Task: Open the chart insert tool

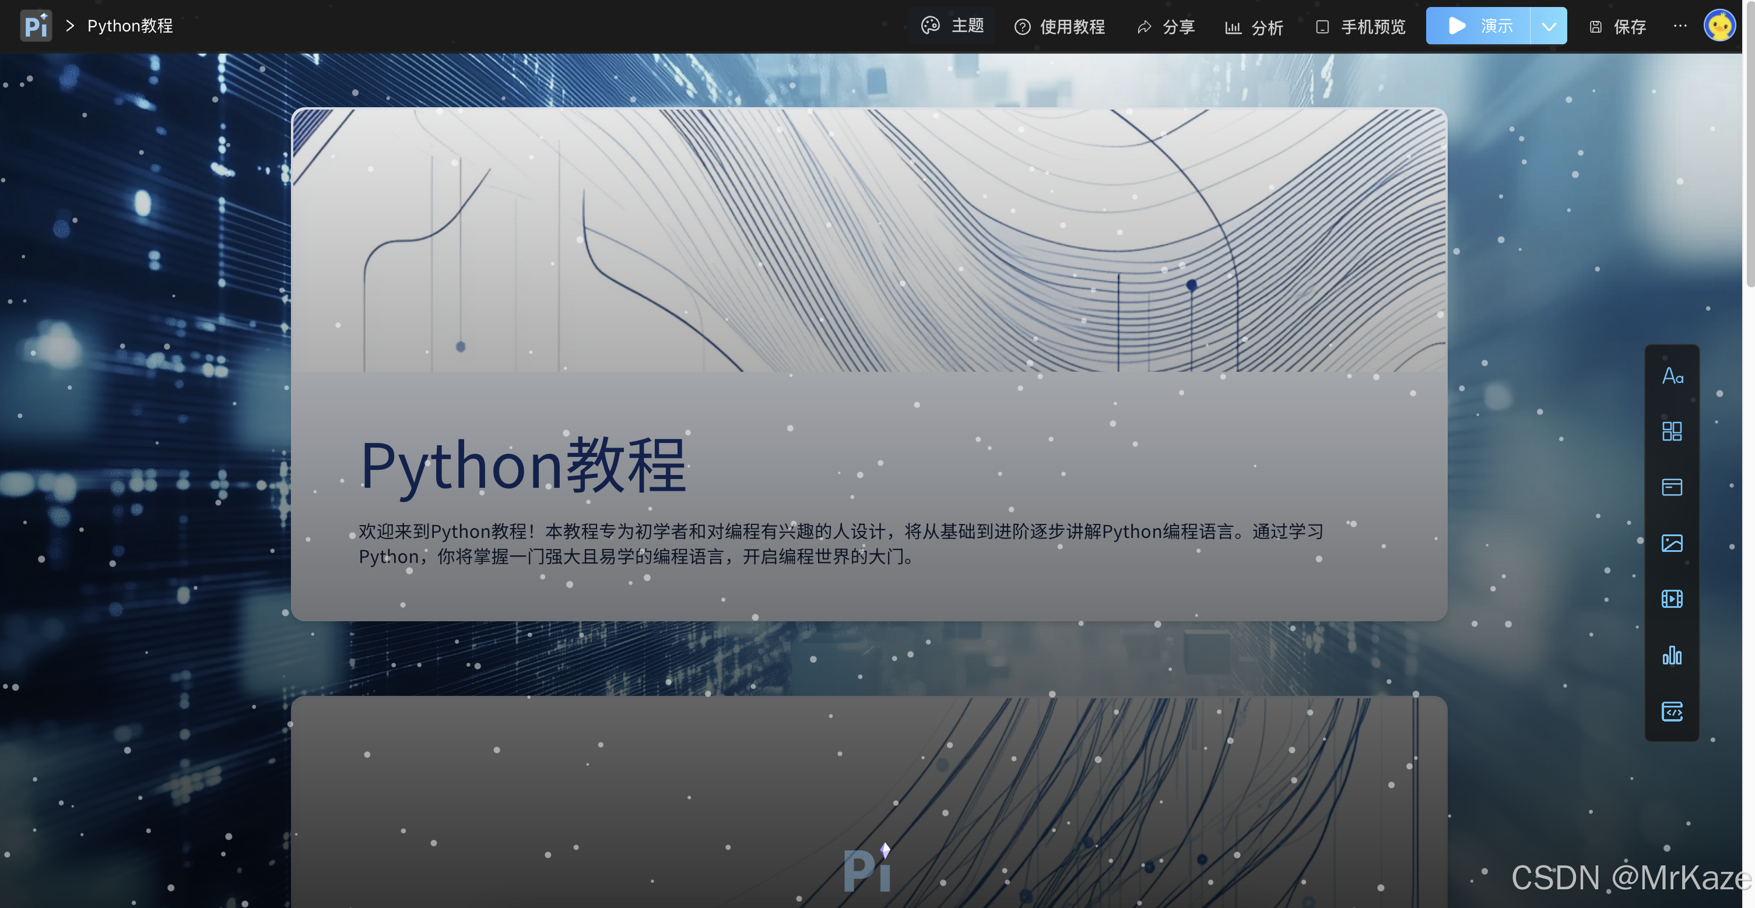Action: pyautogui.click(x=1672, y=655)
